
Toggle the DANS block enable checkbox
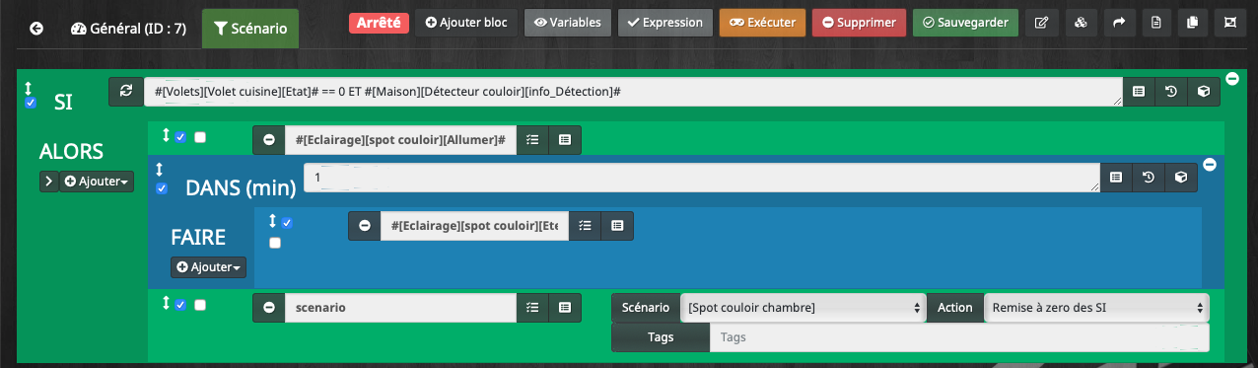coord(162,188)
